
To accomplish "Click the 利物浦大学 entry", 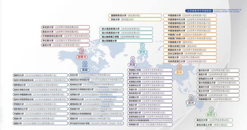I will point(150,124).
